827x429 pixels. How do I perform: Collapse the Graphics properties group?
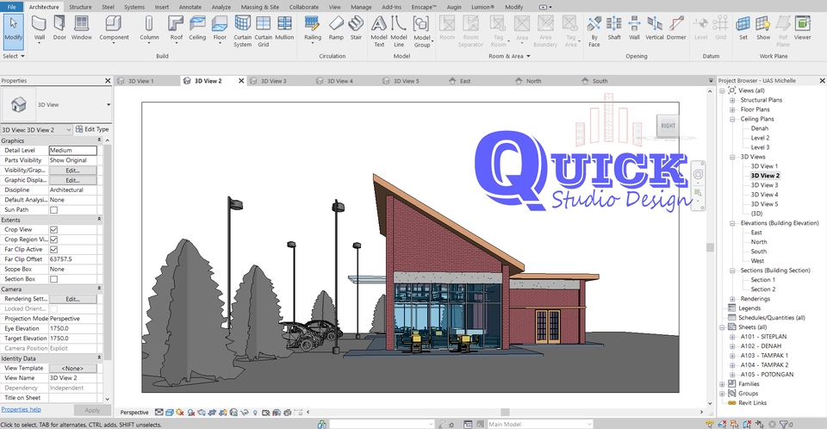(x=99, y=140)
